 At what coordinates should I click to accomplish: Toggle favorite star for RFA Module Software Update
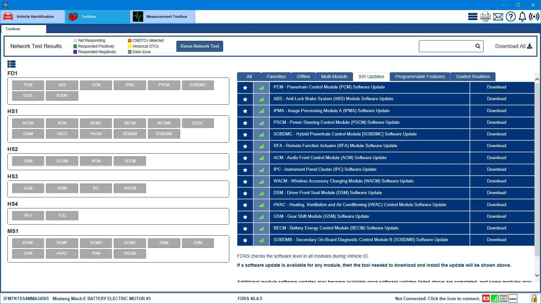point(245,146)
